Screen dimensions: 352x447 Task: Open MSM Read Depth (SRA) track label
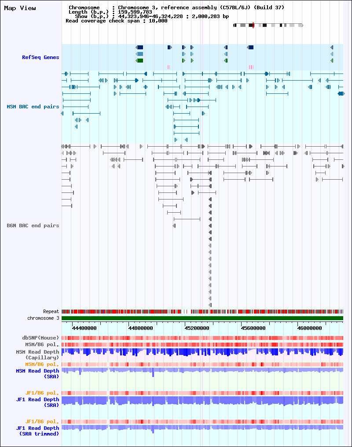pos(37,373)
